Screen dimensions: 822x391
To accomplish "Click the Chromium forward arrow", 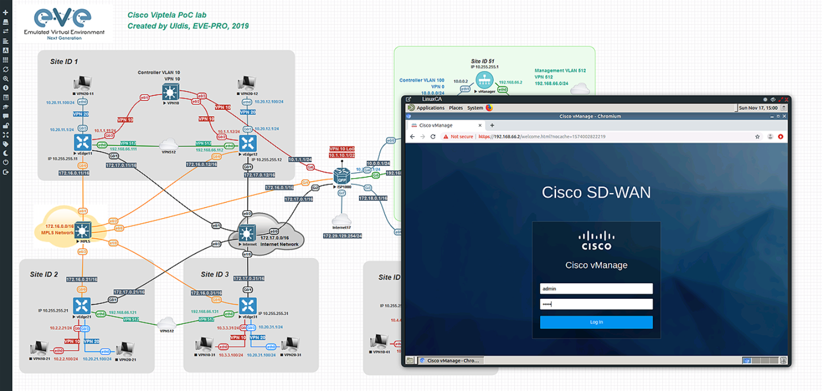I will [x=422, y=137].
